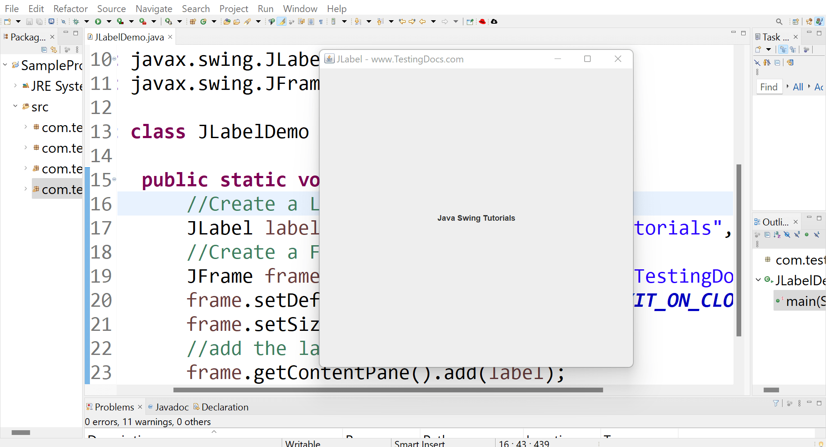
Task: Toggle Show Whitespace Characters pilcrow icon
Action: click(321, 22)
